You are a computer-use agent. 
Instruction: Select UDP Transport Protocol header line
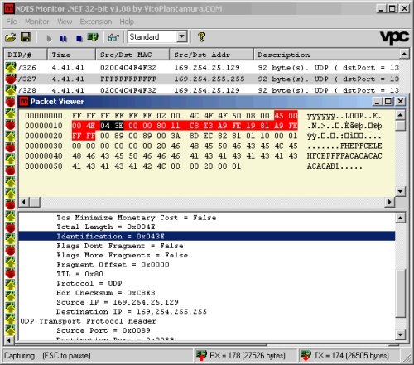pyautogui.click(x=88, y=321)
